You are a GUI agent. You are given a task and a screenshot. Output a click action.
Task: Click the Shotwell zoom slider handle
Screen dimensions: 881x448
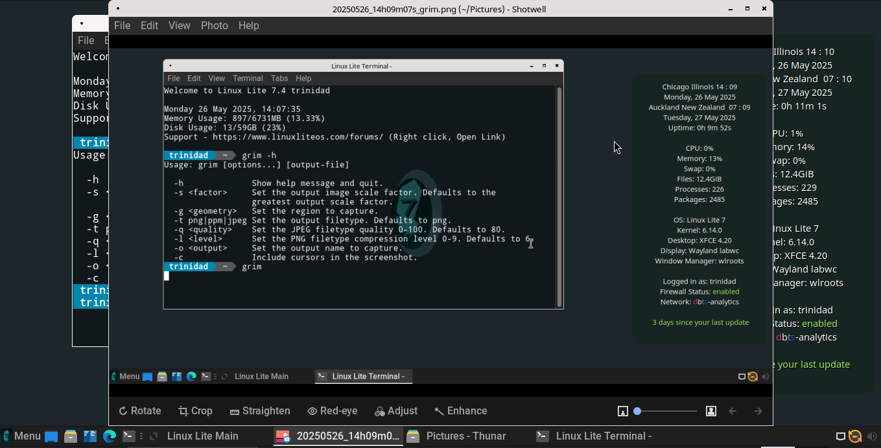pos(637,411)
